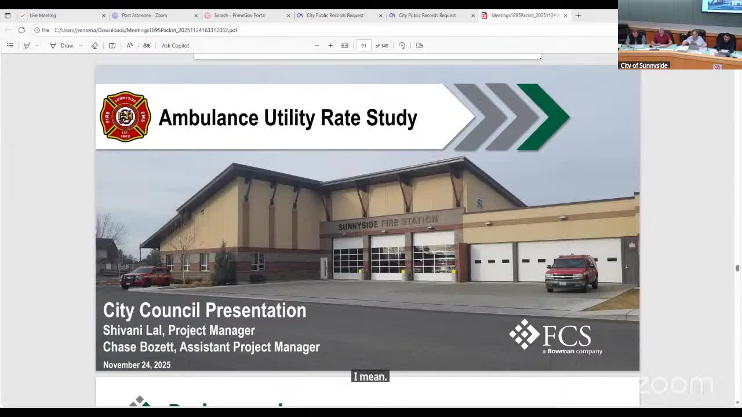This screenshot has width=742, height=417.
Task: Start Read aloud for the document
Action: pos(130,45)
